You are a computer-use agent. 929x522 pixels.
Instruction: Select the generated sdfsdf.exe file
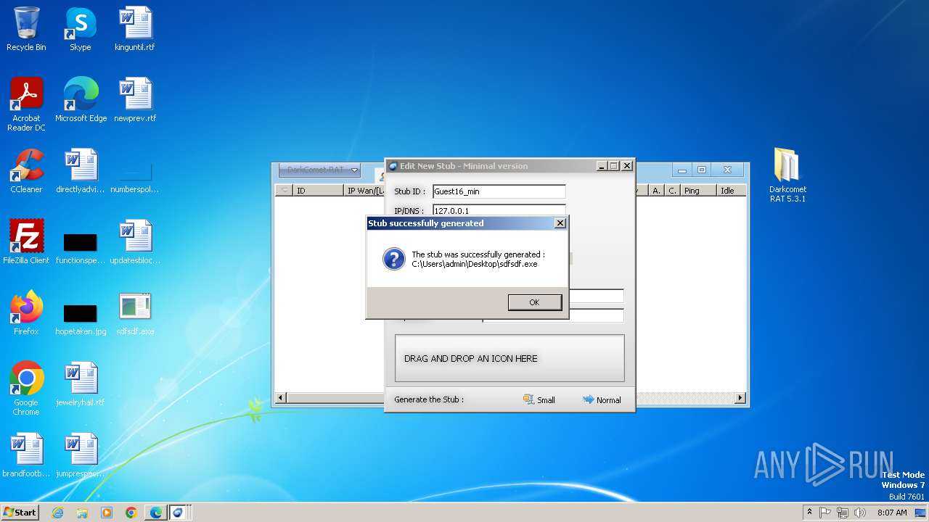[135, 313]
